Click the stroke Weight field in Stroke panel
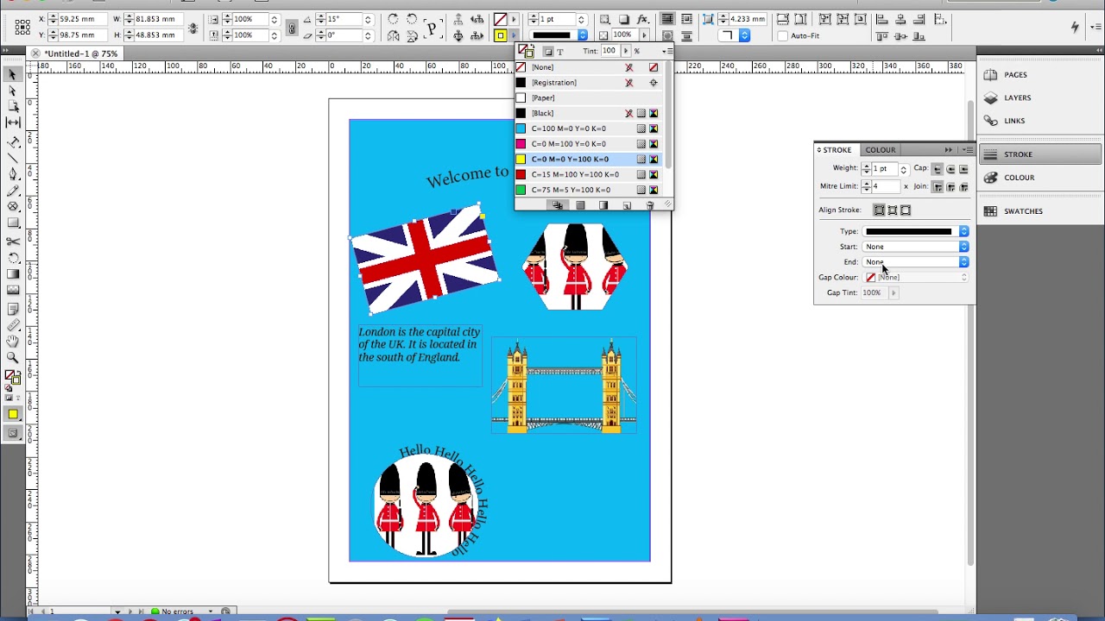This screenshot has height=621, width=1105. [884, 169]
